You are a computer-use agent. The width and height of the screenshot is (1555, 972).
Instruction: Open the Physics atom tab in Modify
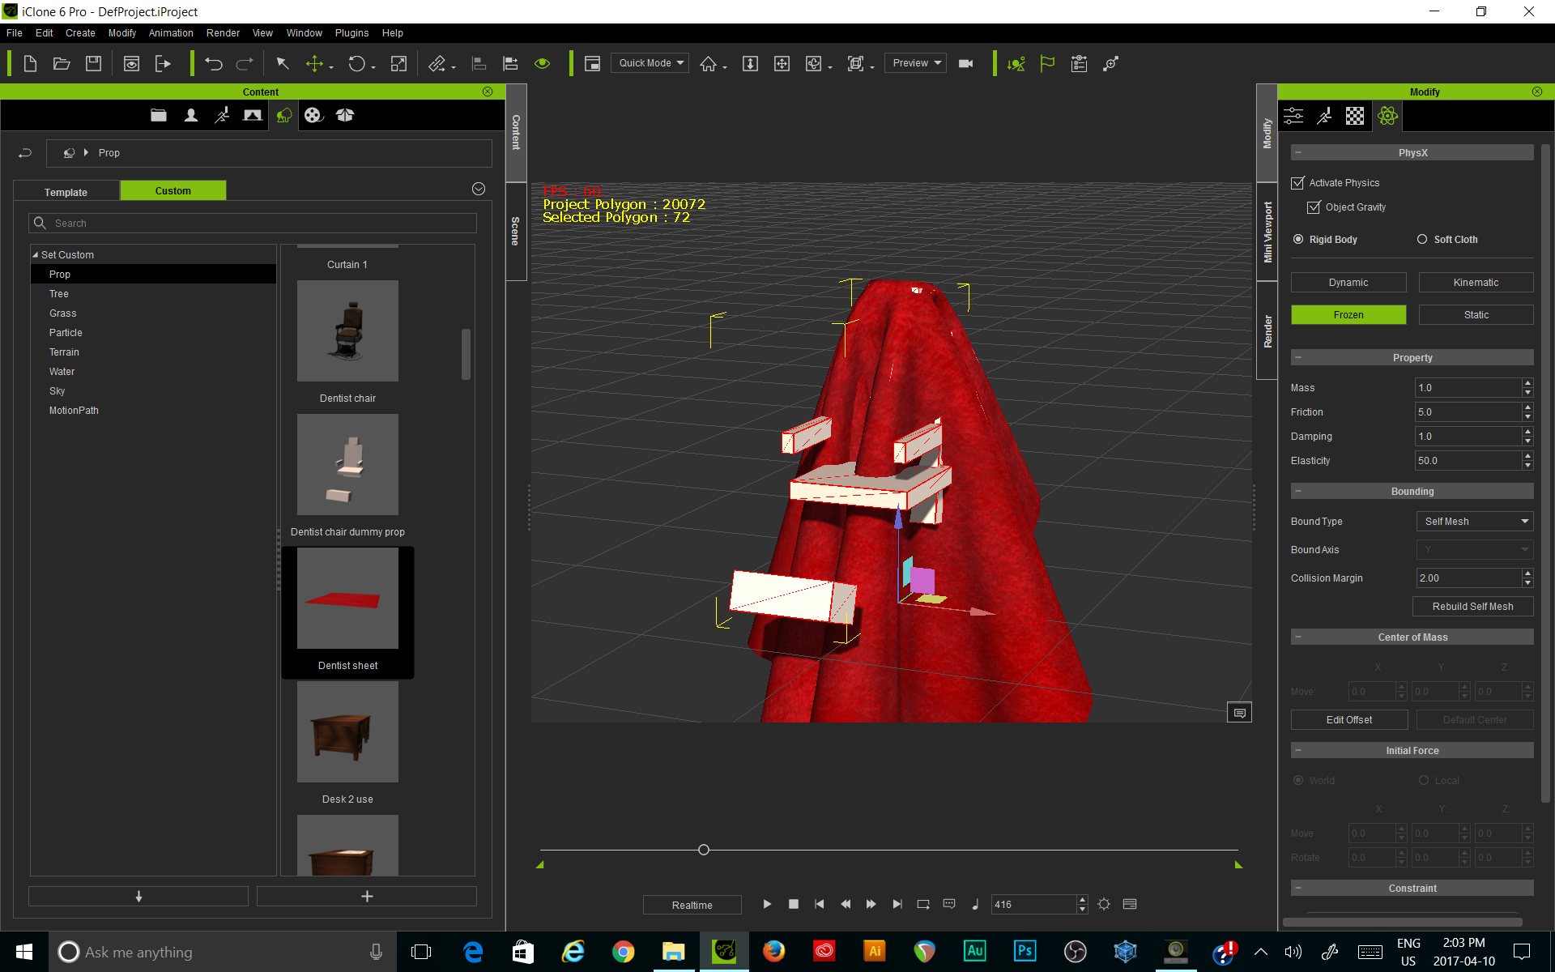pyautogui.click(x=1387, y=116)
